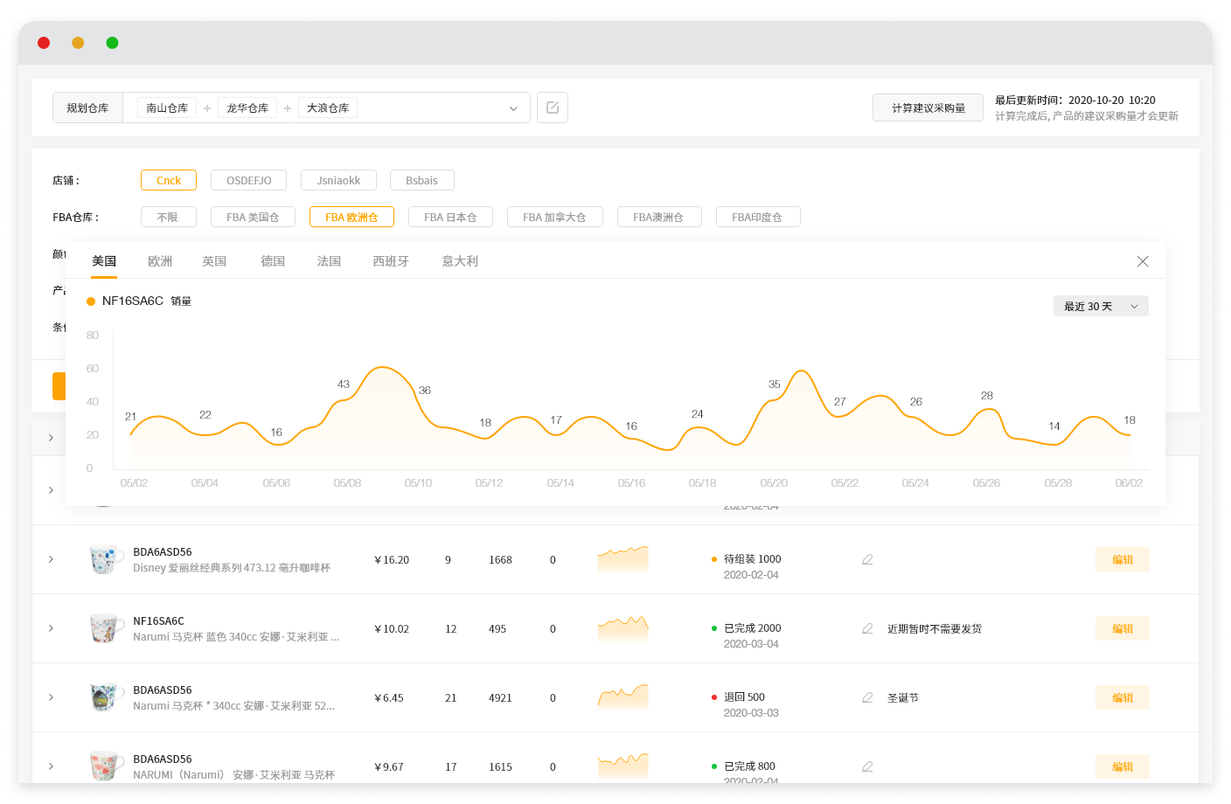Viewport: 1231px width, 804px height.
Task: Click orange legend dot for NF16SA6C 销量
Action: pos(90,300)
